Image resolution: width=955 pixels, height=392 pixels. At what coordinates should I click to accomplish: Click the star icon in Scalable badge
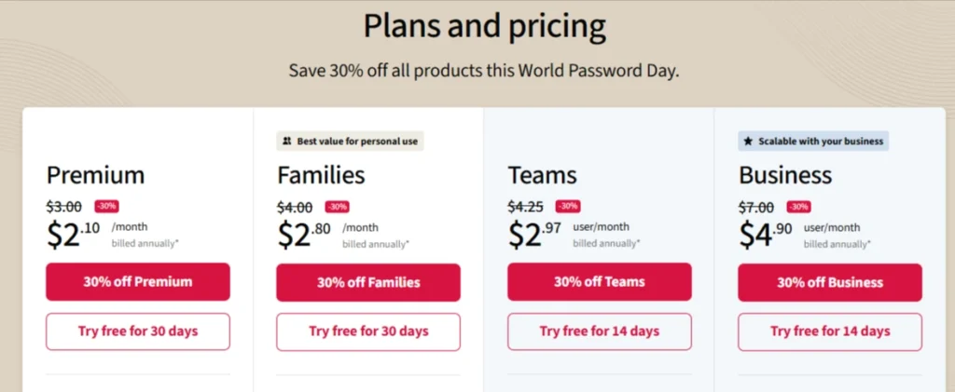pyautogui.click(x=749, y=142)
